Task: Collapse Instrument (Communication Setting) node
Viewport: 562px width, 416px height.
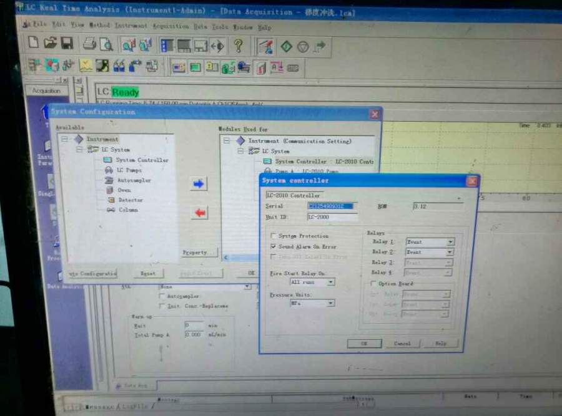Action: [227, 141]
